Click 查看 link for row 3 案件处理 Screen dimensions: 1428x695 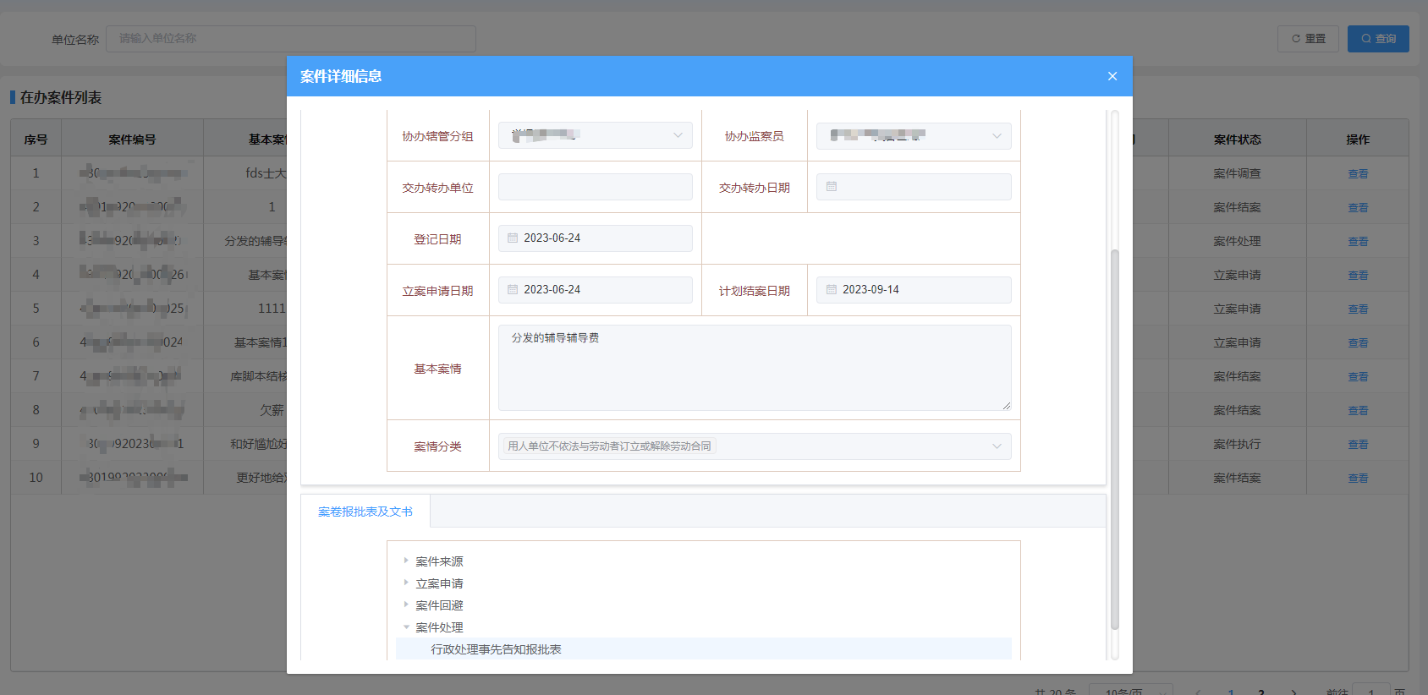coord(1358,241)
